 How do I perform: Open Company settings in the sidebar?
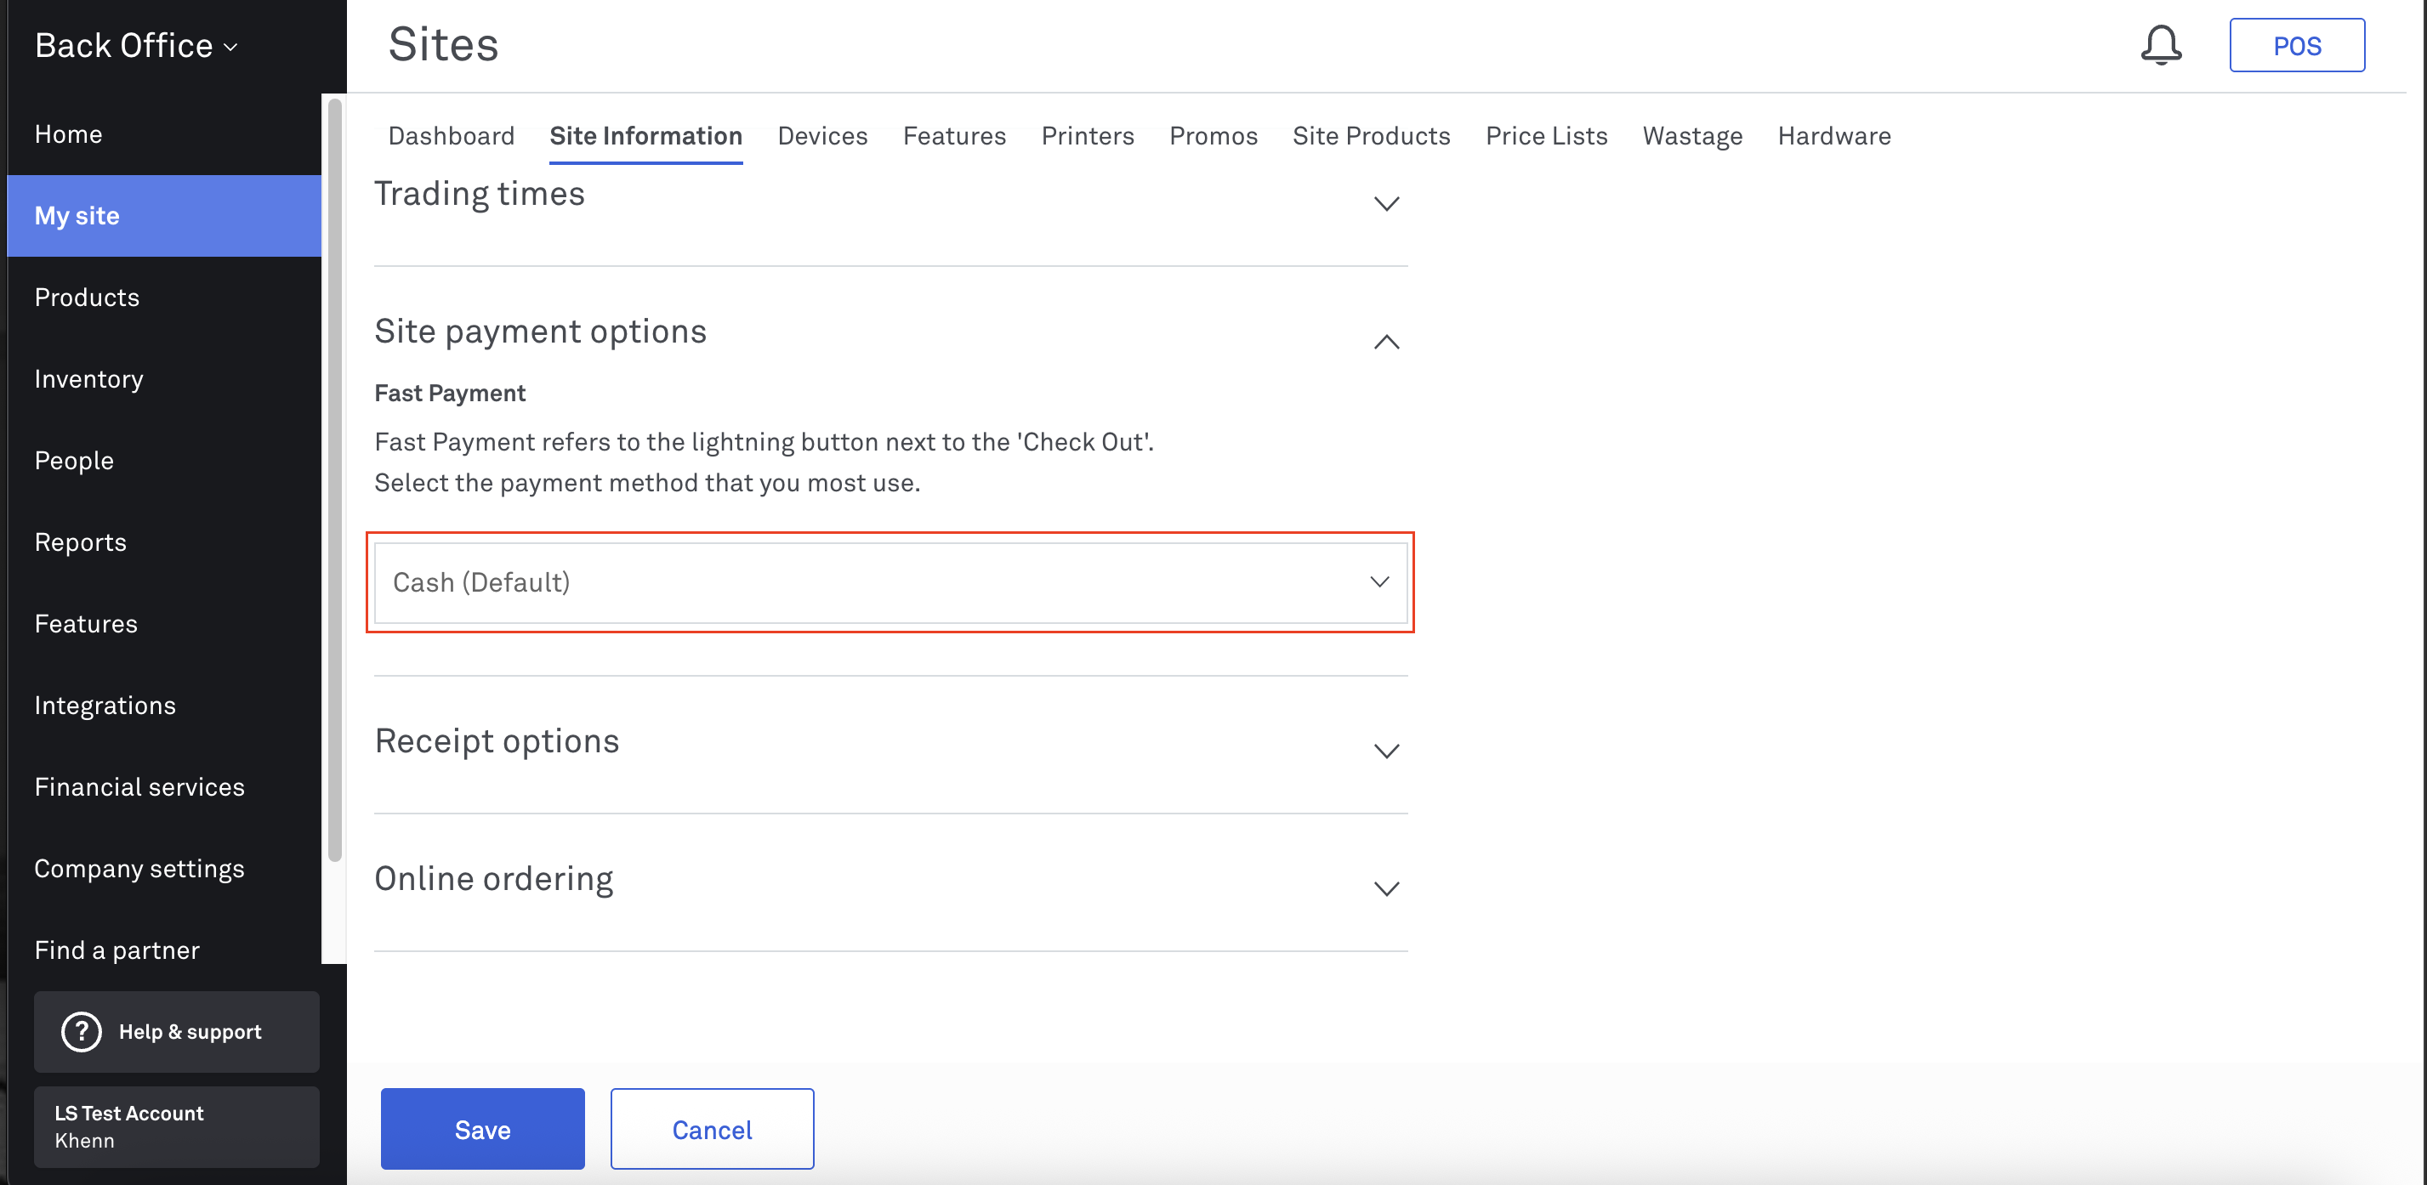(x=164, y=869)
